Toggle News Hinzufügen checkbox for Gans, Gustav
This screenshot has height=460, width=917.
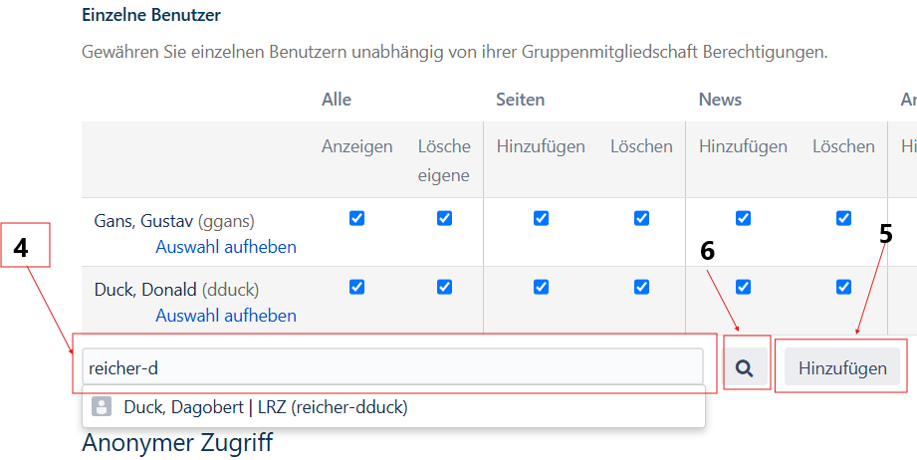(743, 218)
